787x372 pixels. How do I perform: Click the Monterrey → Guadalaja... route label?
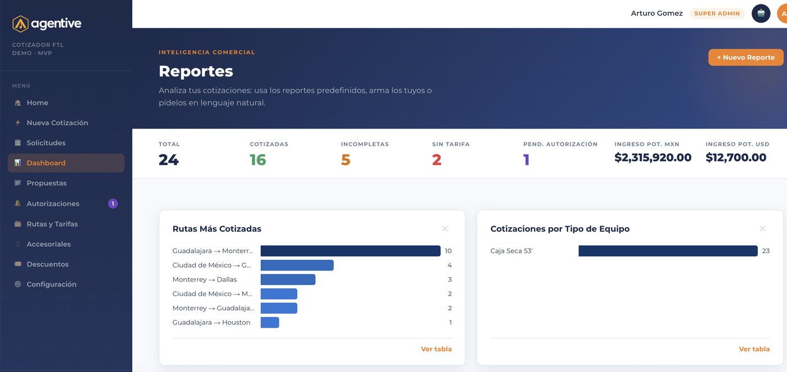pos(213,308)
